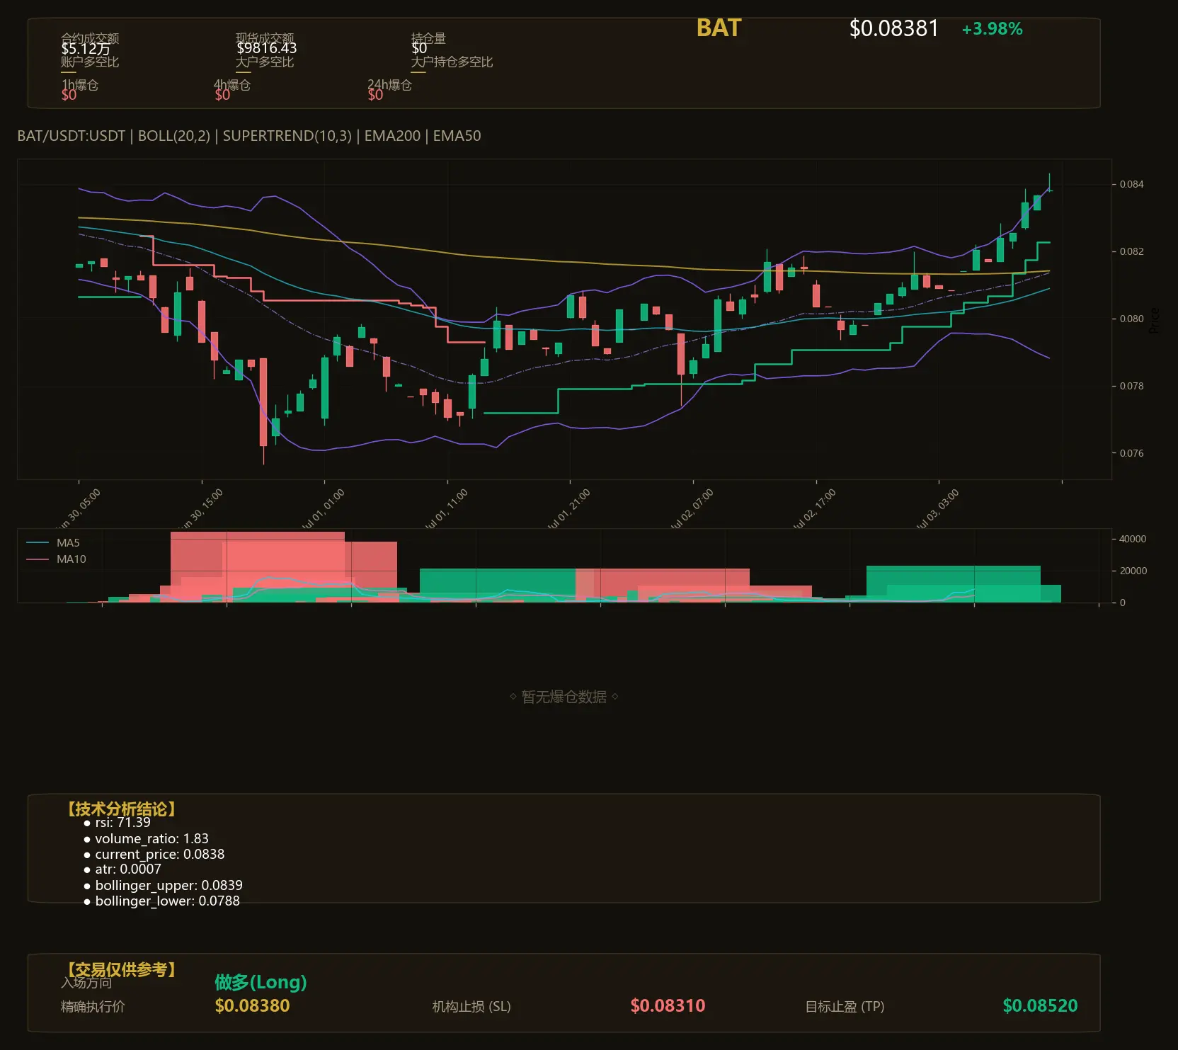Click the 精确执行价 label
The height and width of the screenshot is (1050, 1178).
(93, 1006)
